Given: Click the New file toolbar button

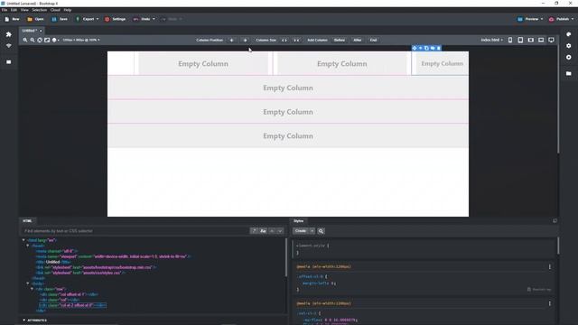Looking at the screenshot, I should [12, 19].
